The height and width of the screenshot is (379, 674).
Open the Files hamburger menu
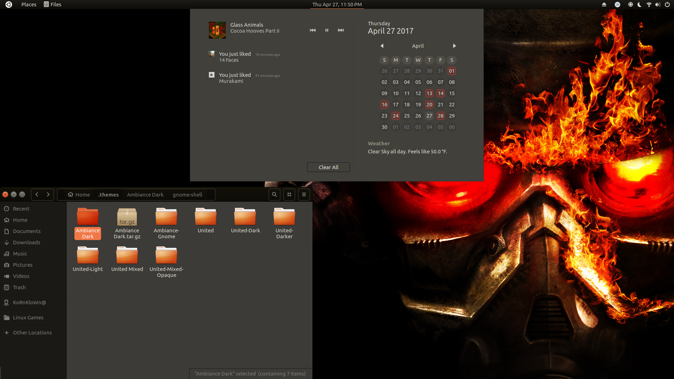click(304, 194)
